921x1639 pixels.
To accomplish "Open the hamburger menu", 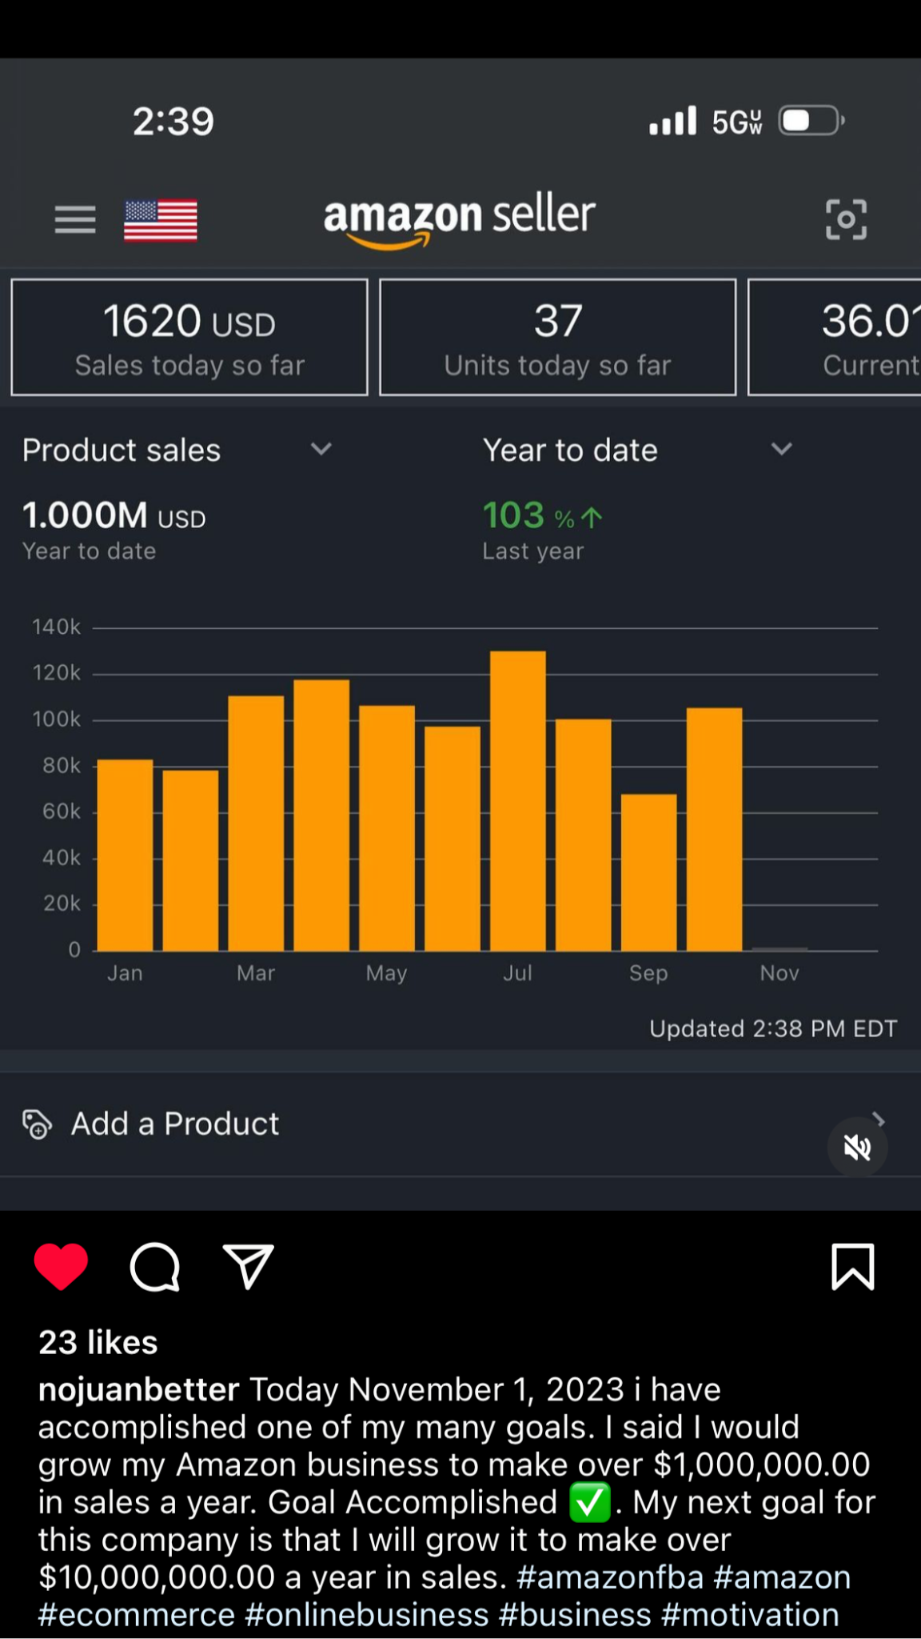I will tap(75, 219).
